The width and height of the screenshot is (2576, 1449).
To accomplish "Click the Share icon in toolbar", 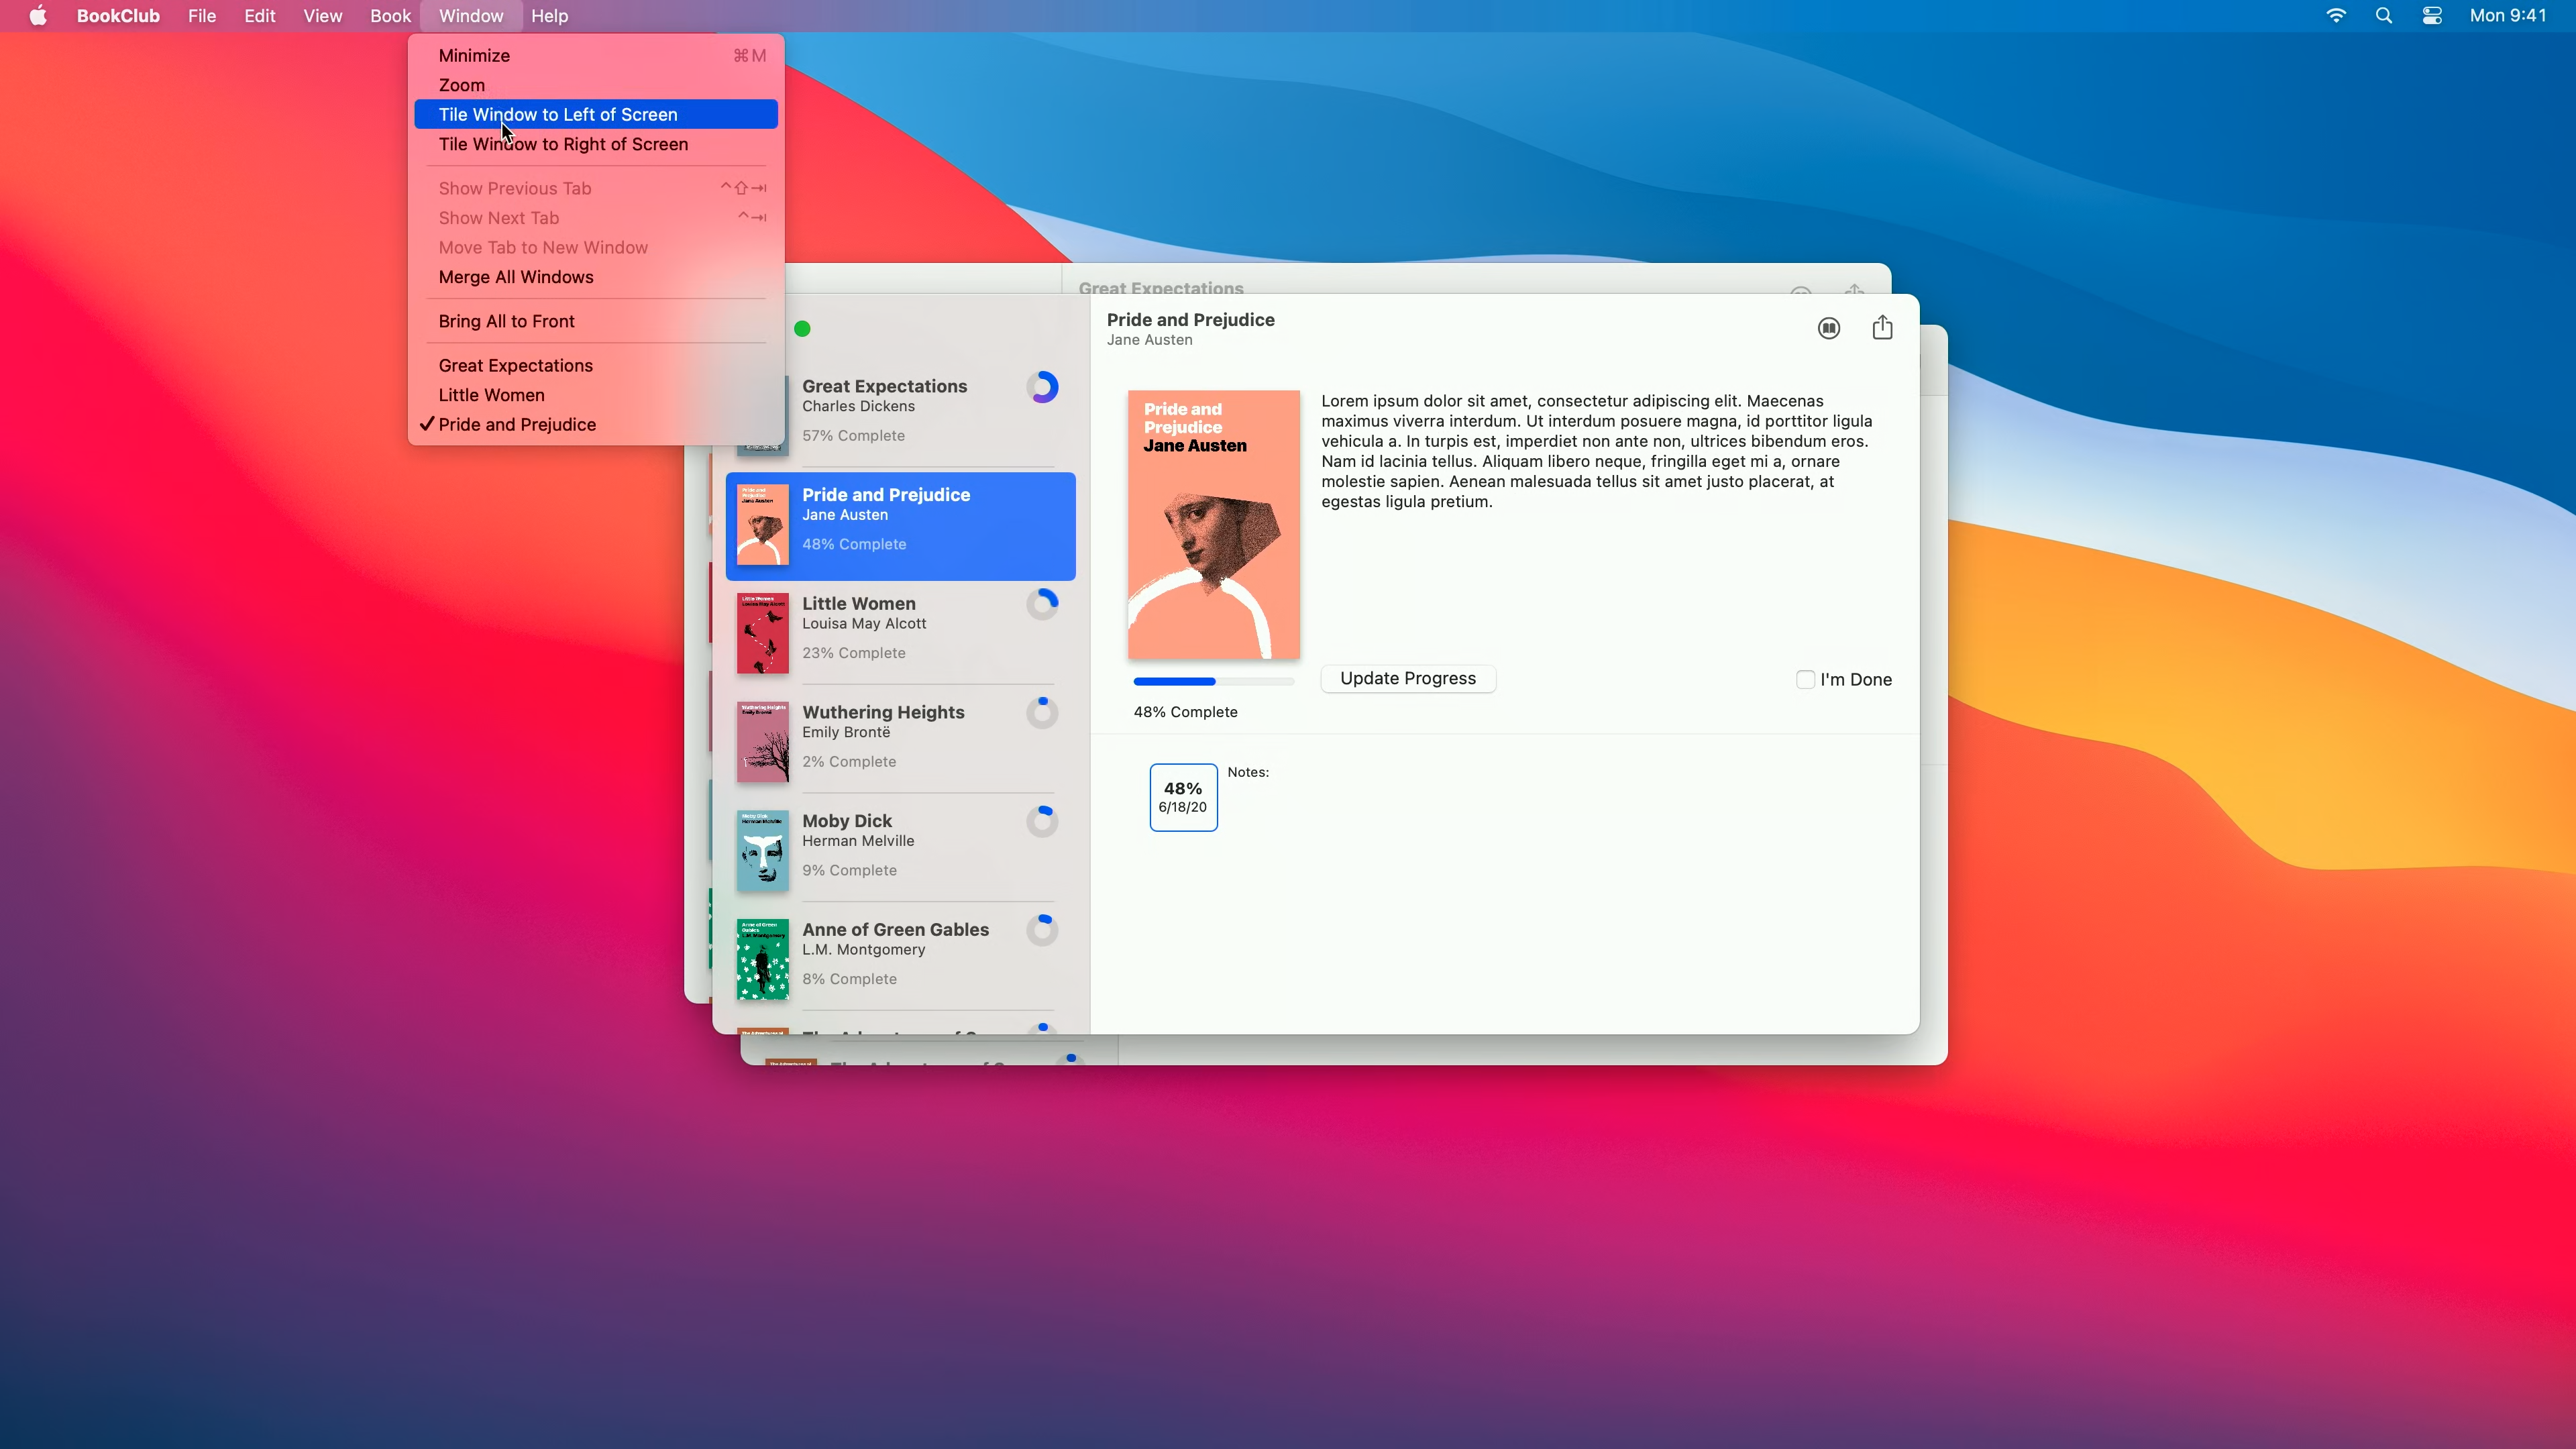I will click(x=1882, y=328).
